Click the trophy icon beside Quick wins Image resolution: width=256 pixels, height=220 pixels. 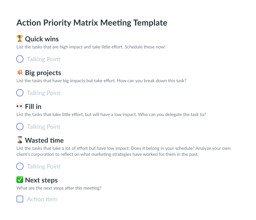tap(20, 39)
